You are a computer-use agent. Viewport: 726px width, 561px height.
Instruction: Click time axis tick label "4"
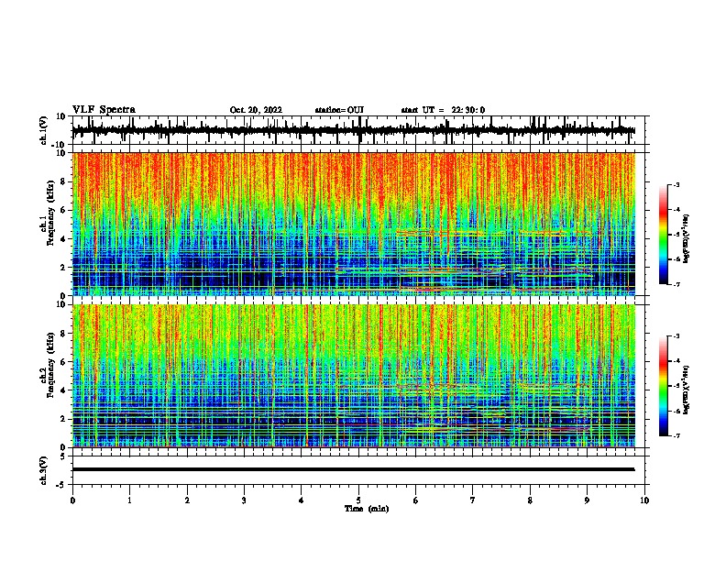pos(302,500)
